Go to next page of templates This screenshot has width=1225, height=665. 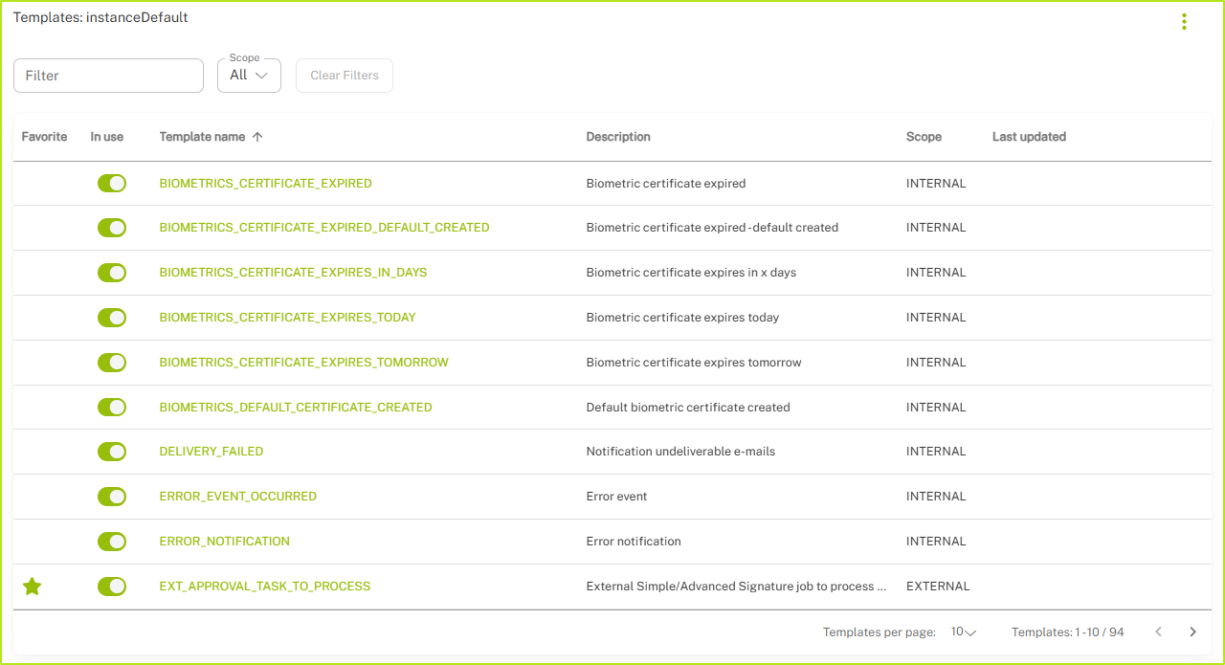1192,632
